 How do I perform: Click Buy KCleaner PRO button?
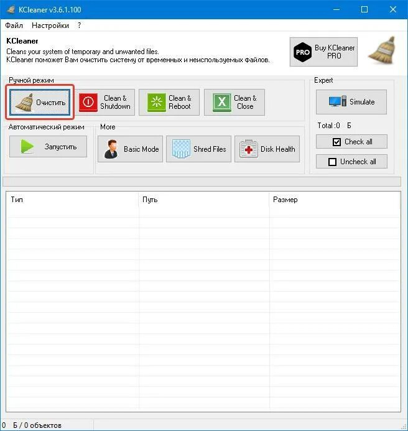pyautogui.click(x=323, y=52)
